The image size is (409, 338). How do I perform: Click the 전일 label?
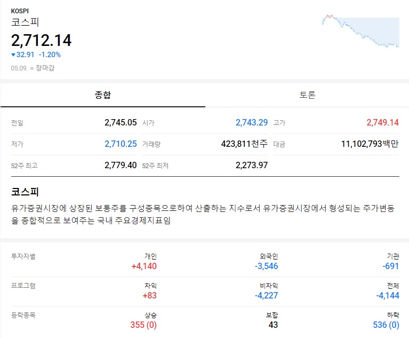coord(17,123)
